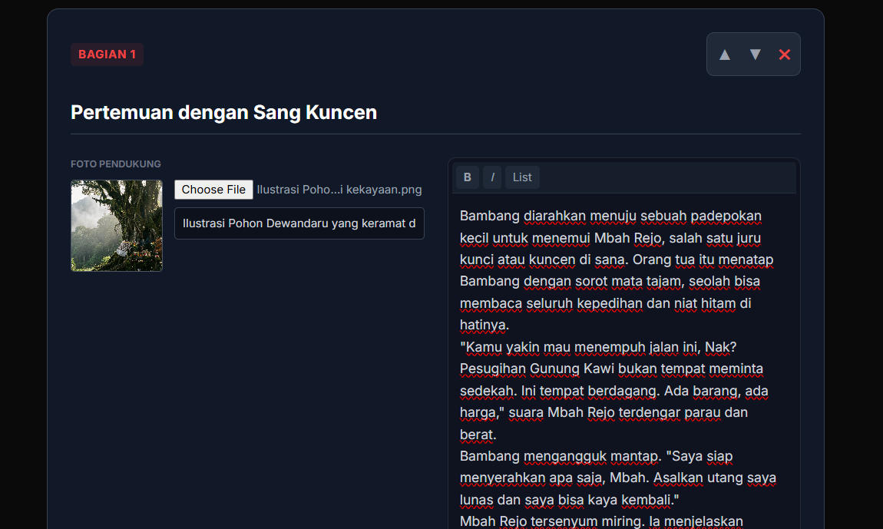Viewport: 883px width, 529px height.
Task: Move Bagian 1 down with the down arrow
Action: click(755, 55)
